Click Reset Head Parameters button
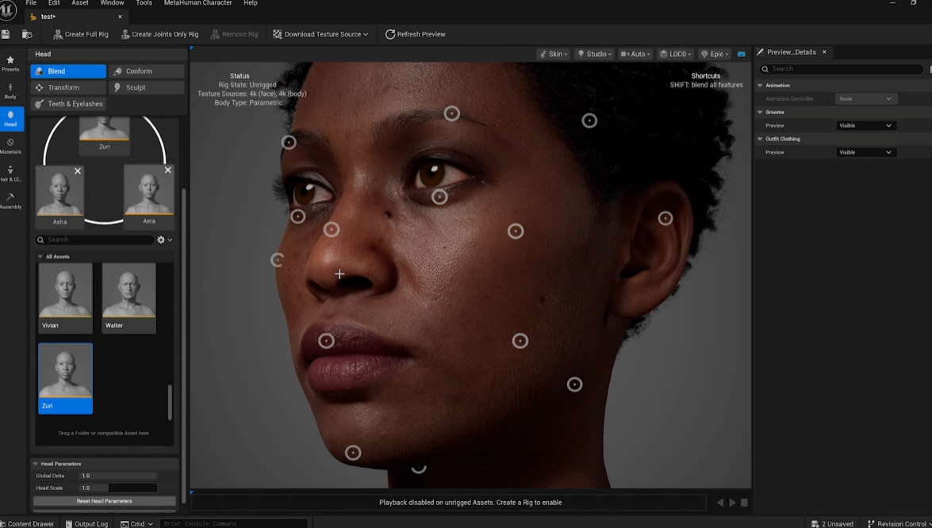This screenshot has height=528, width=932. [104, 501]
